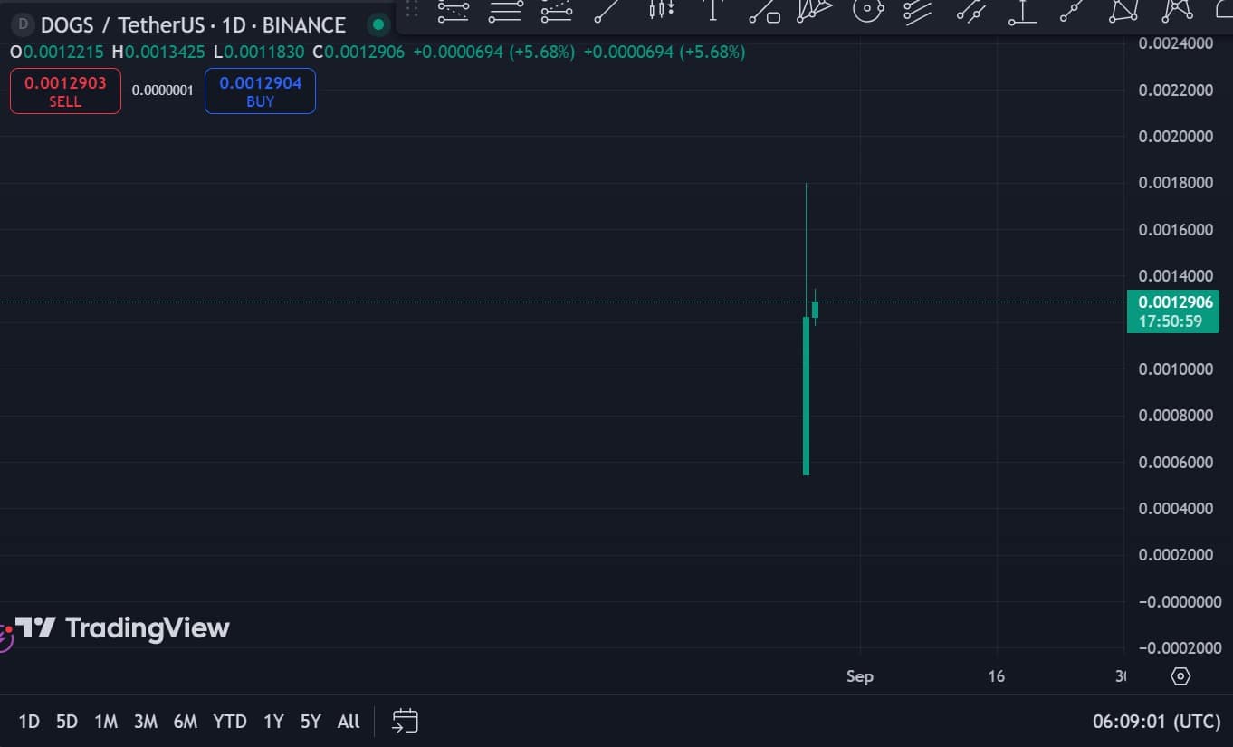Select the 3M time range
The width and height of the screenshot is (1233, 747).
(145, 722)
